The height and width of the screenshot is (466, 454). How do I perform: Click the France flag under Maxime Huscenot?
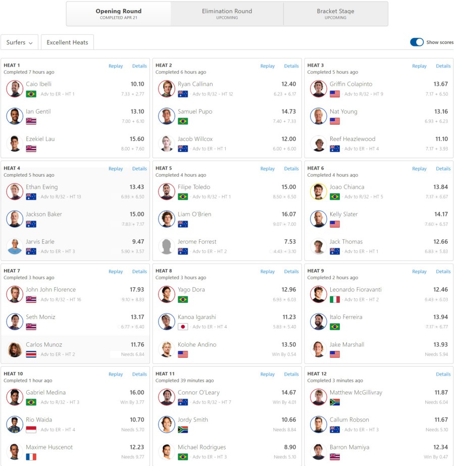coord(31,457)
